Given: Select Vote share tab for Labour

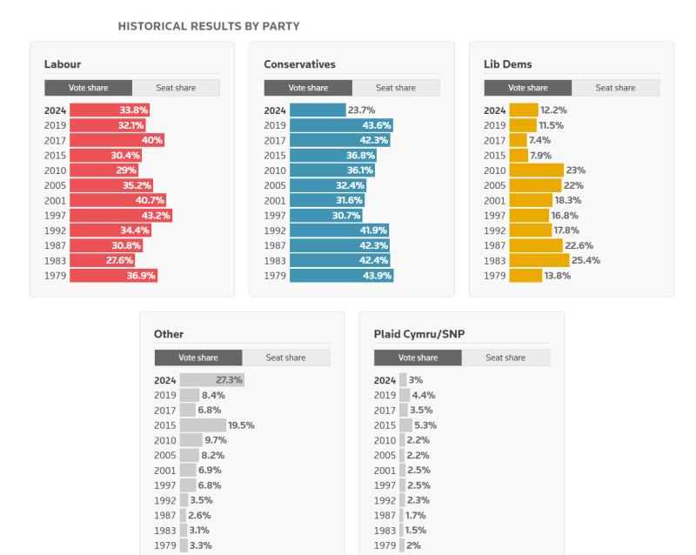Looking at the screenshot, I should coord(89,88).
